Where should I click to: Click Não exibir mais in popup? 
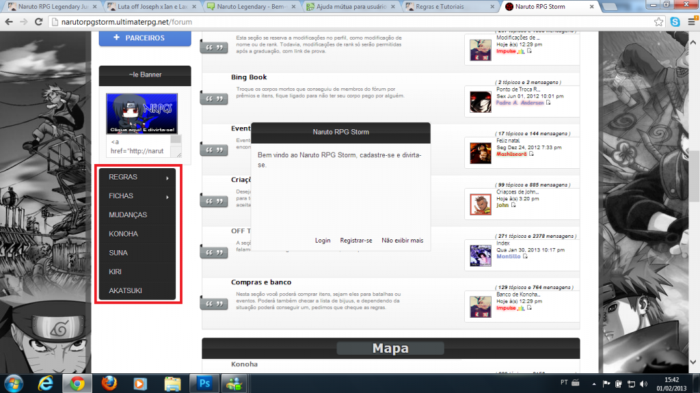click(x=402, y=241)
